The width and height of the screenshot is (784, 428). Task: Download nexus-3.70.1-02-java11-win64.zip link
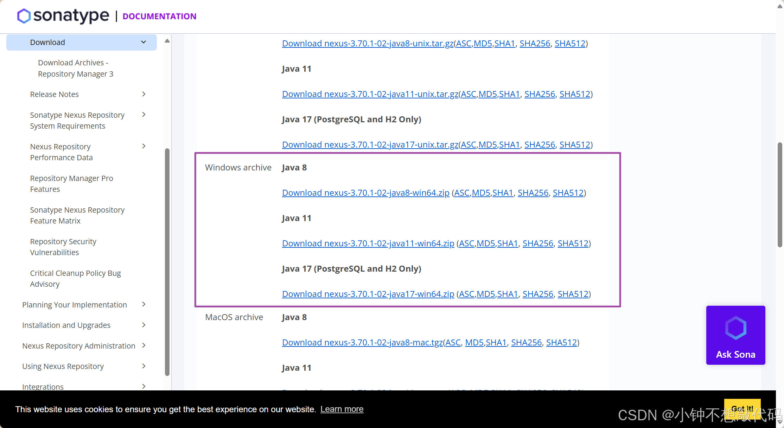coord(368,243)
